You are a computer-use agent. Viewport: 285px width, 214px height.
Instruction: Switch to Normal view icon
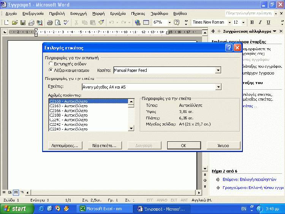[x=4, y=192]
